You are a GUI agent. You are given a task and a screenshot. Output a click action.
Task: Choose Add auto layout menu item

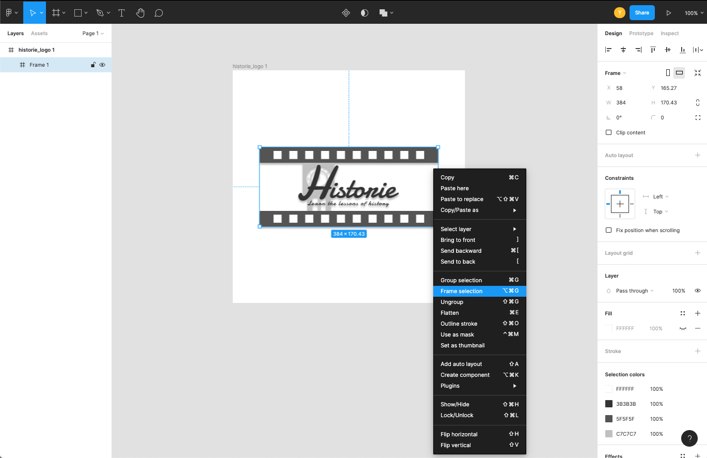(479, 364)
